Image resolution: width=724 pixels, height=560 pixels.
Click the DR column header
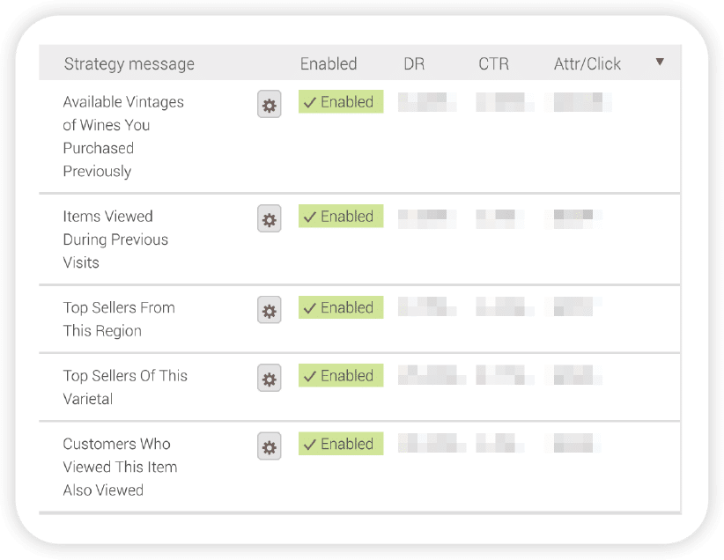coord(414,64)
